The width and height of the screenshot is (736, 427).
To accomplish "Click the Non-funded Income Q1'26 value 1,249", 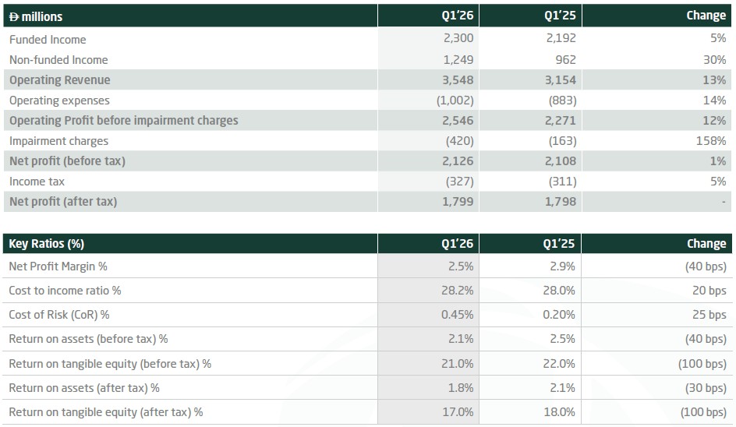I will [458, 60].
